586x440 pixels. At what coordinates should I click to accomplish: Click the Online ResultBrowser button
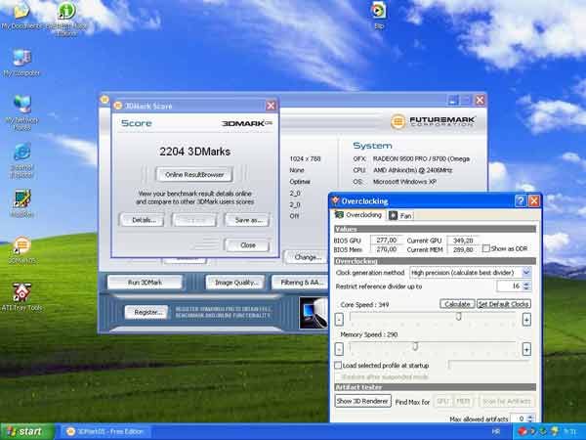point(195,174)
